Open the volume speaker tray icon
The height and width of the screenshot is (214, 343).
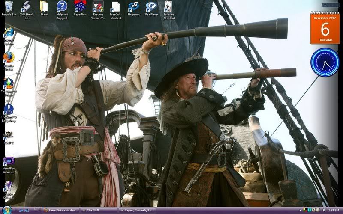(x=324, y=211)
